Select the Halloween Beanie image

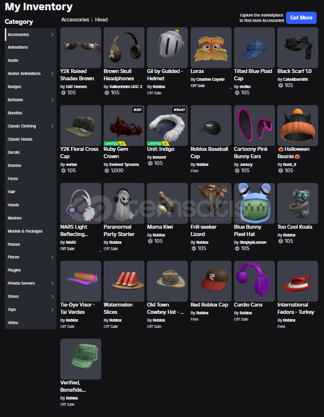298,126
